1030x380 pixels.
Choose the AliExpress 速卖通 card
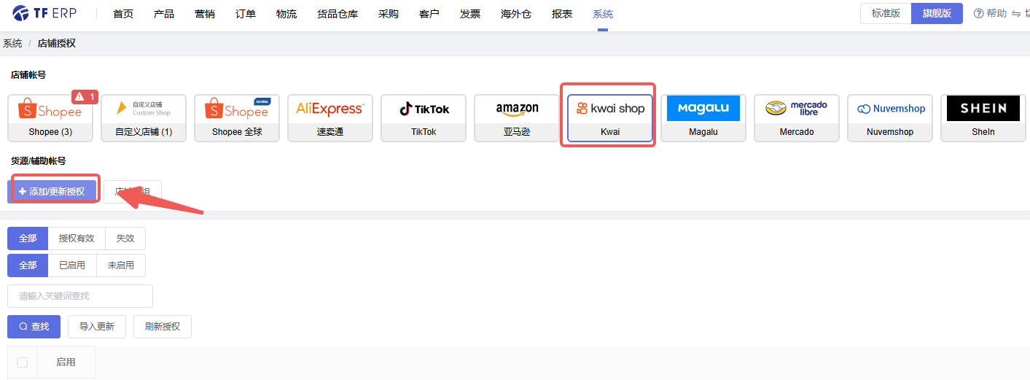click(x=330, y=118)
